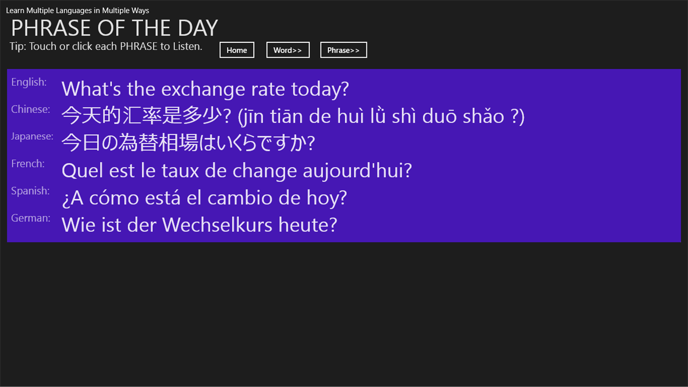
Task: Hear the Spanish phrase by clicking it
Action: pyautogui.click(x=204, y=197)
